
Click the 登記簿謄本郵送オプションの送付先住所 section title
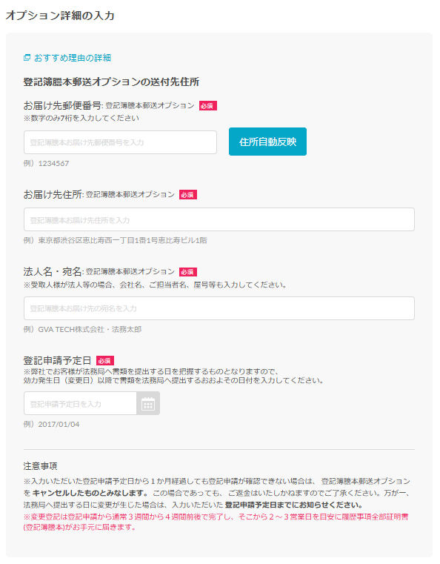point(111,82)
